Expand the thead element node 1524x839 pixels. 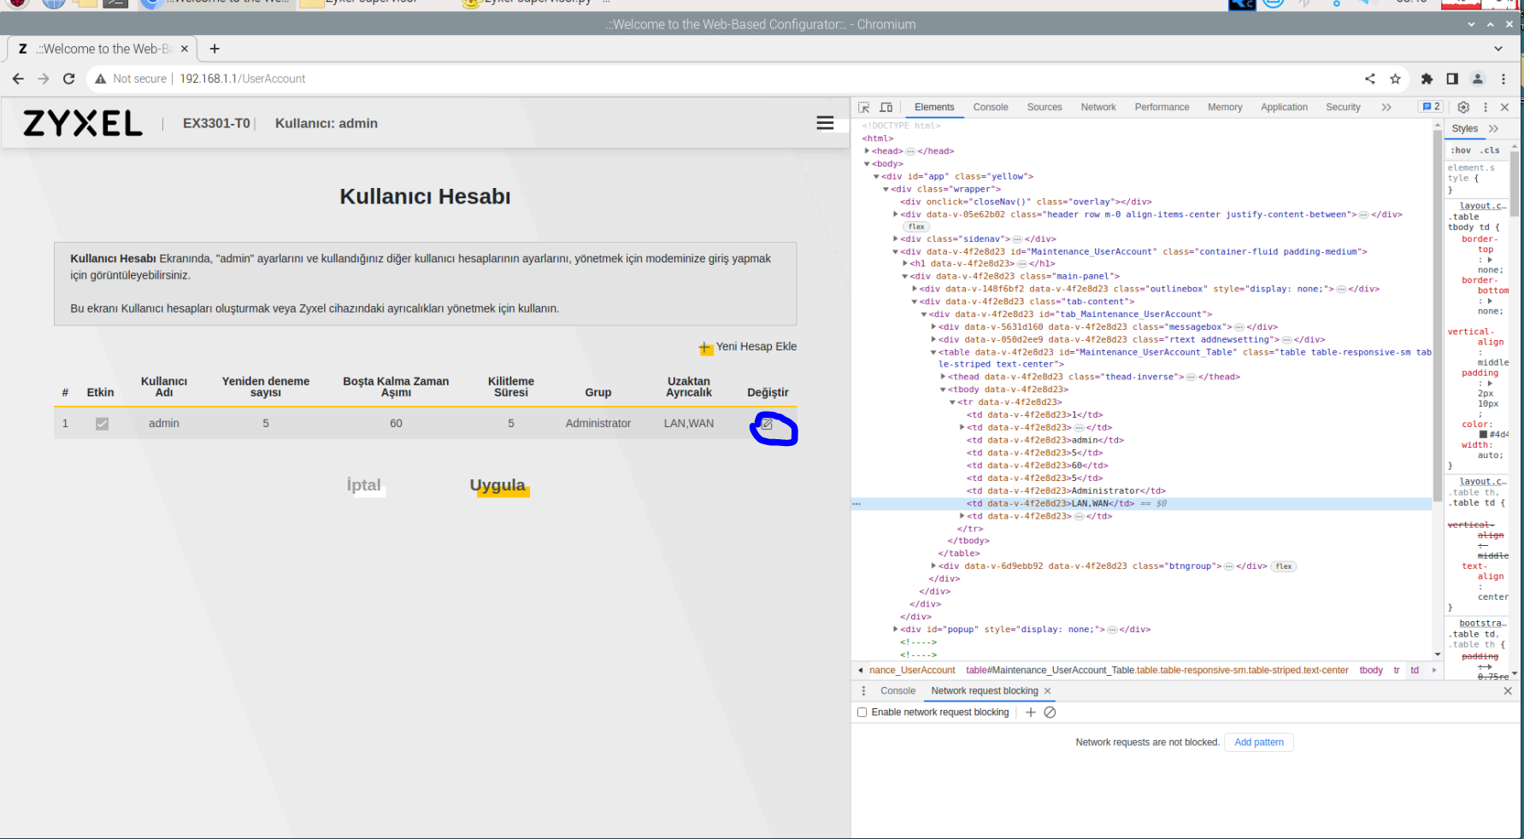943,377
